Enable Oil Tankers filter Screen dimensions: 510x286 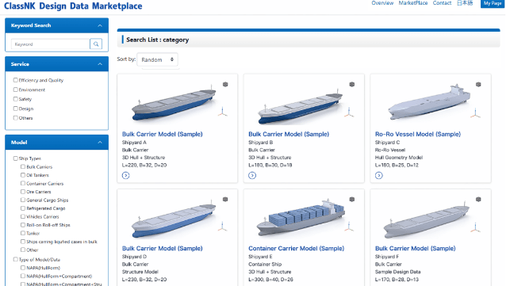click(x=23, y=175)
